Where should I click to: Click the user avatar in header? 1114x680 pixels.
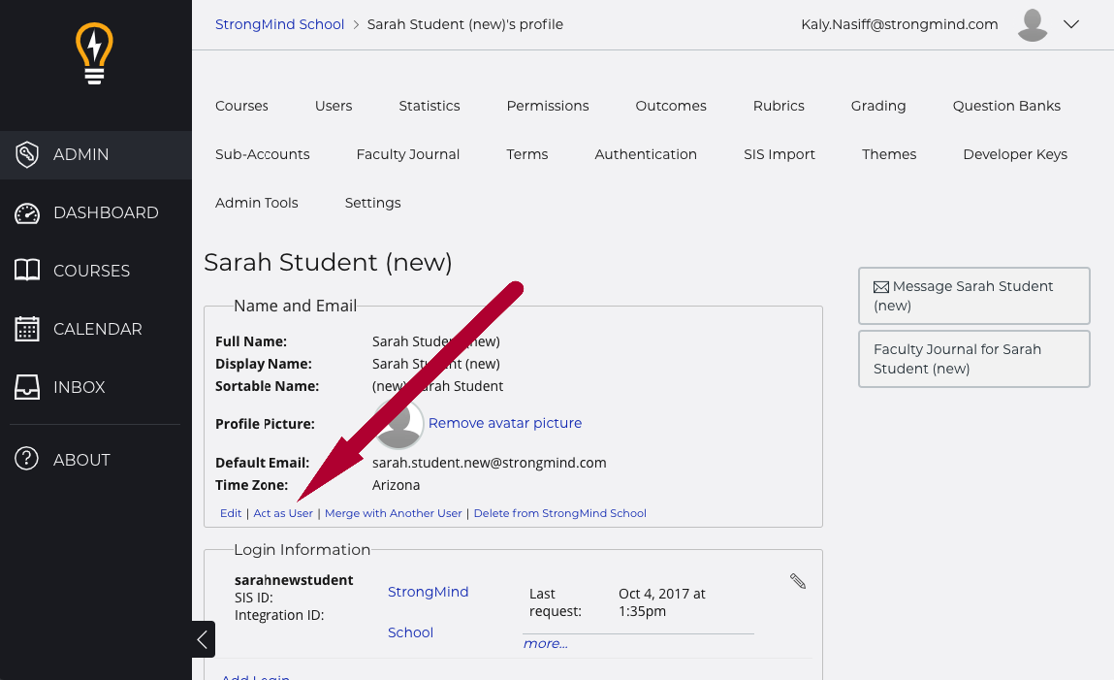point(1033,25)
